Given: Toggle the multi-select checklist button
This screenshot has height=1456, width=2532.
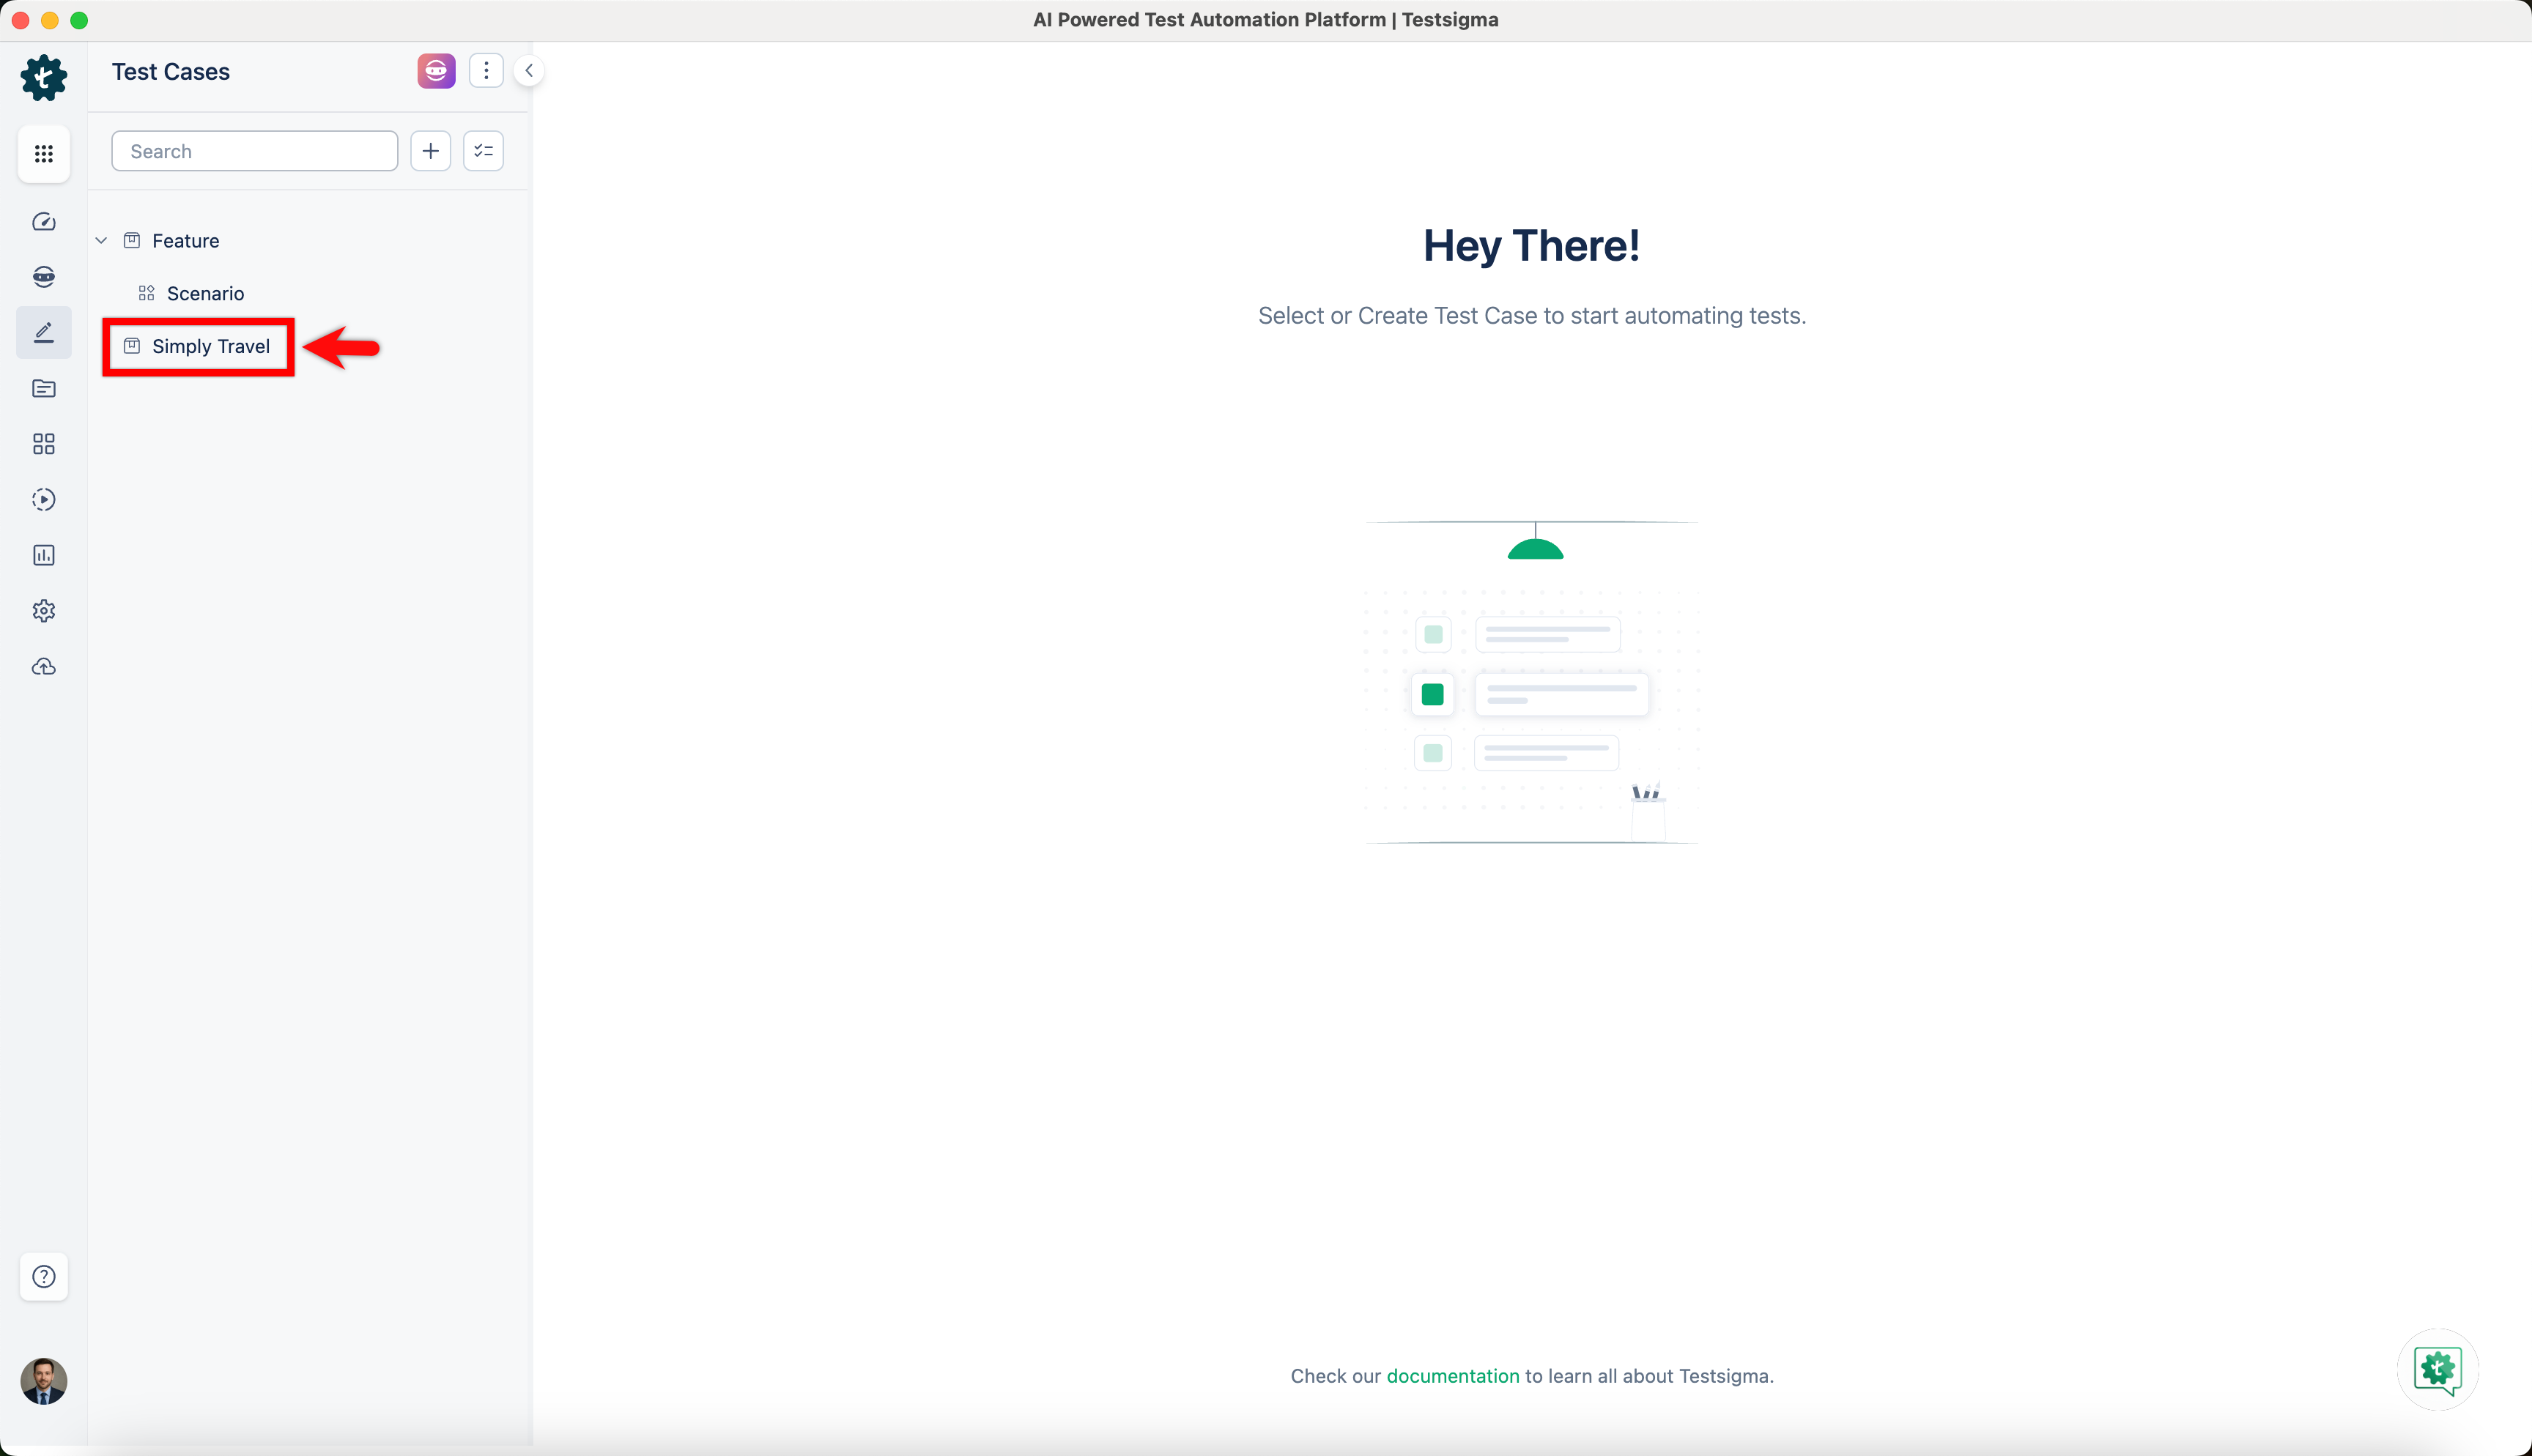Looking at the screenshot, I should tap(483, 151).
